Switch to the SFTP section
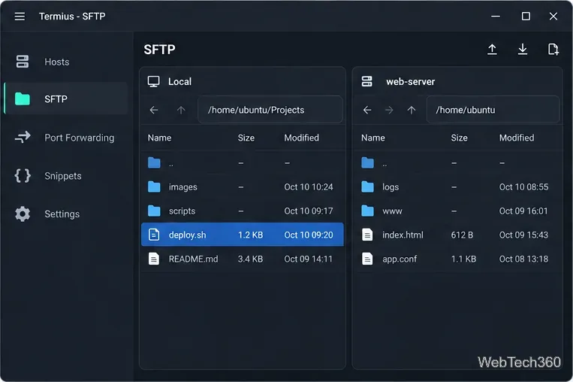Image resolution: width=573 pixels, height=382 pixels. [x=66, y=99]
